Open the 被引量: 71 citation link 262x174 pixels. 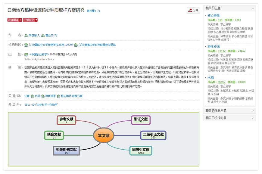point(93,11)
